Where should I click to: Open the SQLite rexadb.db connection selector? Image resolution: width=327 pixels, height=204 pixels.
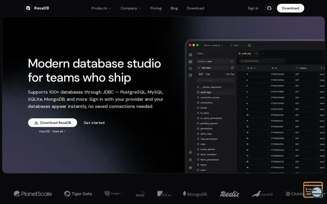click(213, 45)
